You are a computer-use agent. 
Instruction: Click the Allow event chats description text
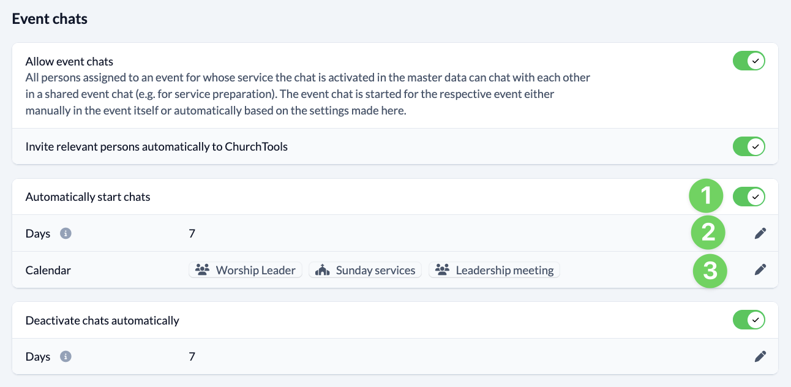click(x=307, y=95)
